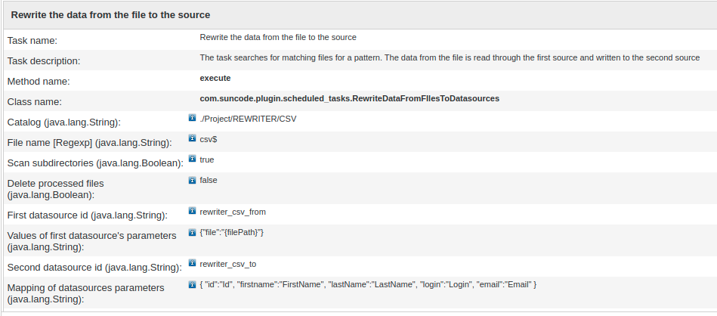Click the icon next to rewriter_csv_from
Screen dimensions: 717x316
[x=193, y=212]
